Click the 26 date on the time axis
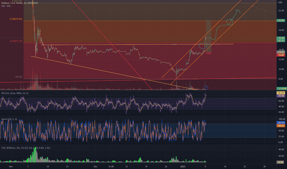287x169 pixels. (166, 167)
